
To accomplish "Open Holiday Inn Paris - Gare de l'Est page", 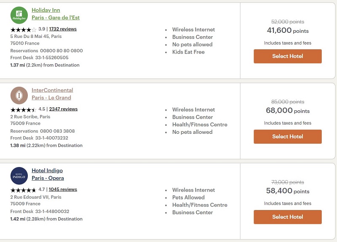I will click(56, 14).
